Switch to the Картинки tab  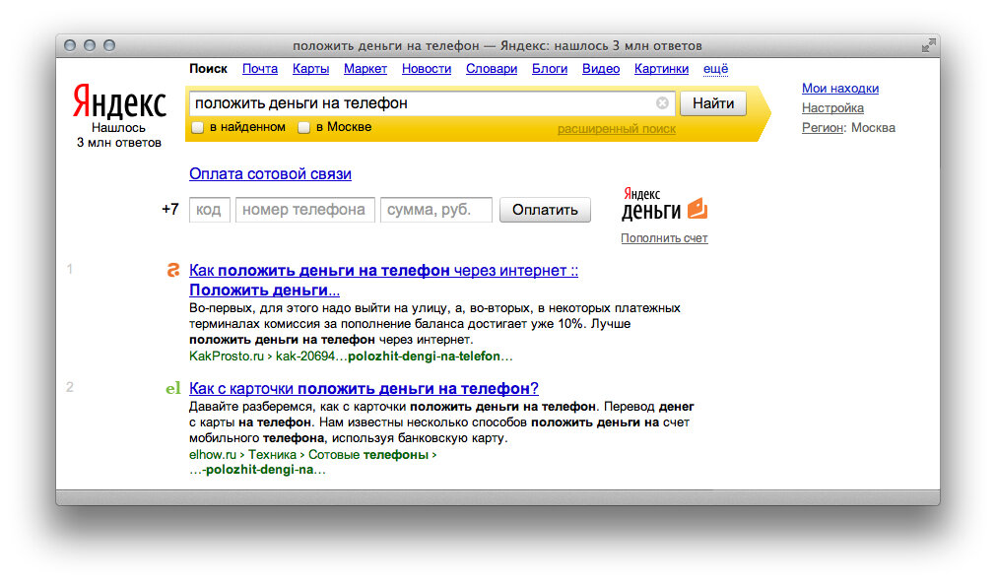(661, 69)
